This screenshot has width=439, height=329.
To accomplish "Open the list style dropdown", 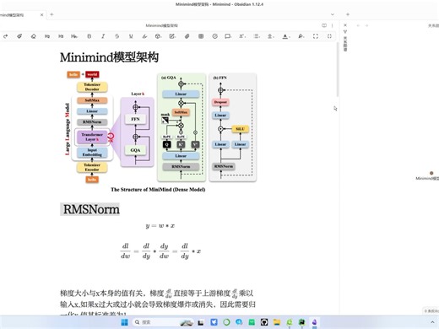I will coord(257,36).
